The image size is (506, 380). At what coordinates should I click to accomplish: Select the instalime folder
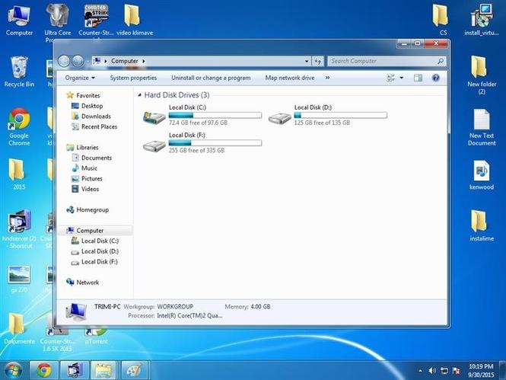click(x=482, y=226)
